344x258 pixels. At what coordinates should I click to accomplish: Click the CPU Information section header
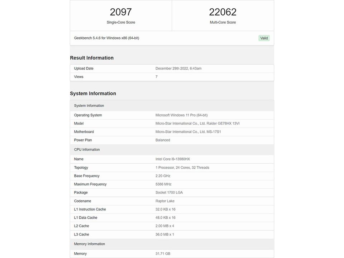pos(87,150)
